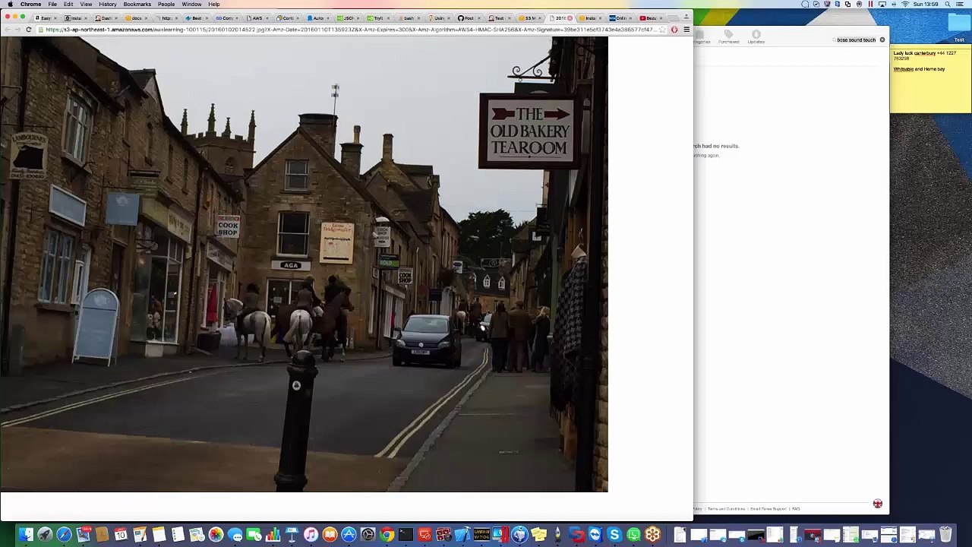Viewport: 972px width, 547px height.
Task: Click the Wi-Fi status icon
Action: (904, 5)
